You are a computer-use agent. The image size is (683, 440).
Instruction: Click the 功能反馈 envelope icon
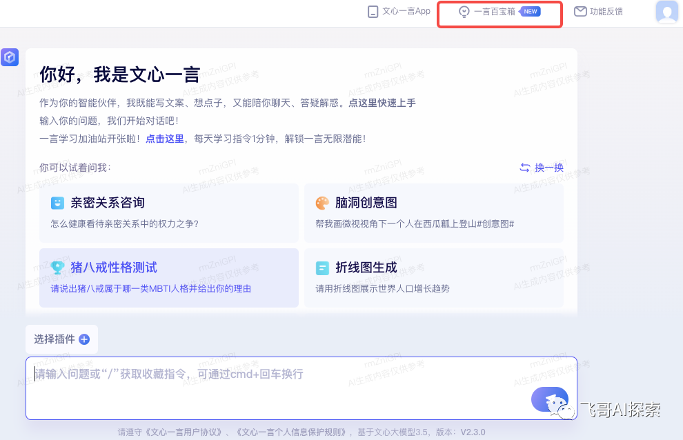581,11
